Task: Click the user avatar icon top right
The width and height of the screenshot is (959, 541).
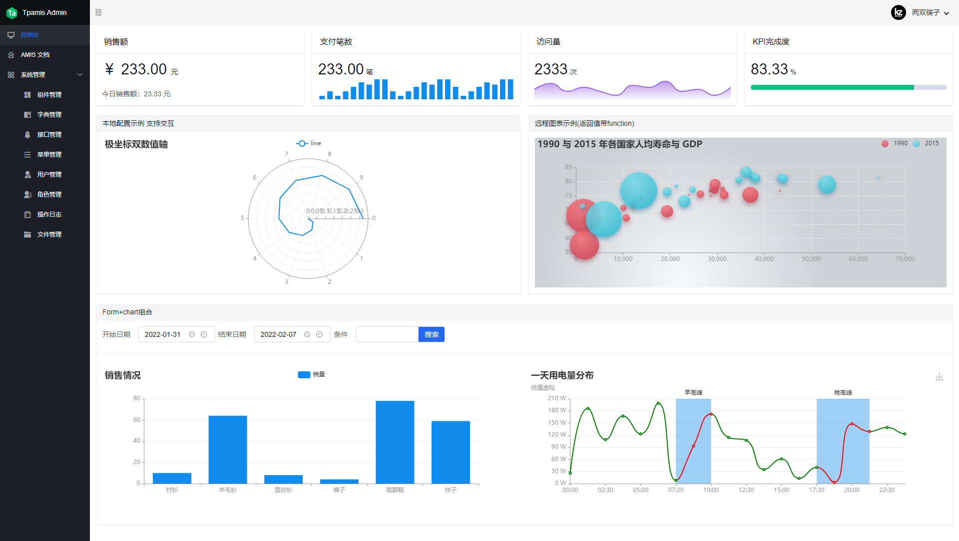Action: pyautogui.click(x=898, y=12)
